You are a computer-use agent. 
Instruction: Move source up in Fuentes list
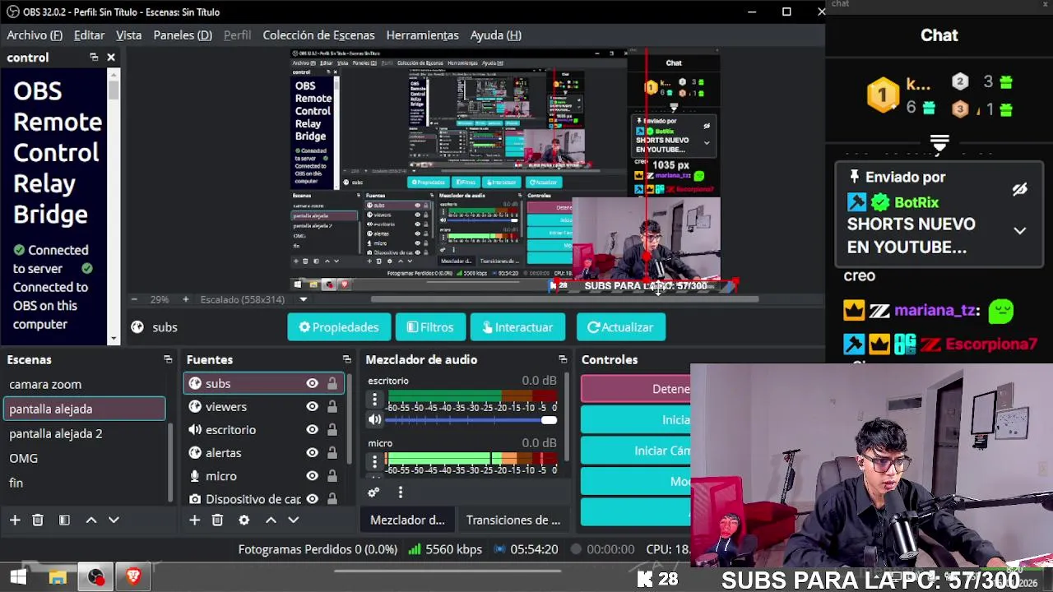271,520
